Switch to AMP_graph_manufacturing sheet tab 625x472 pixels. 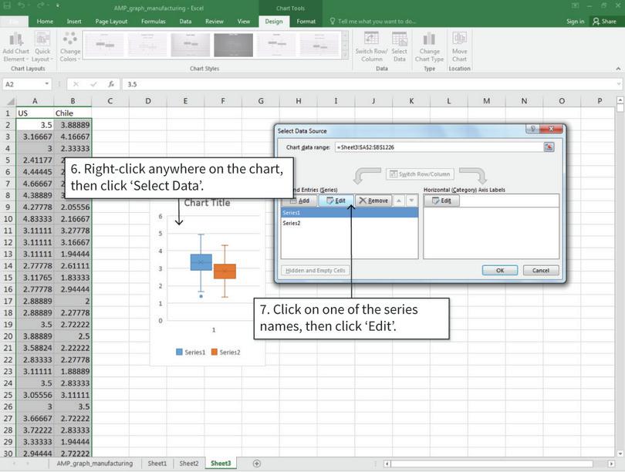[x=94, y=464]
